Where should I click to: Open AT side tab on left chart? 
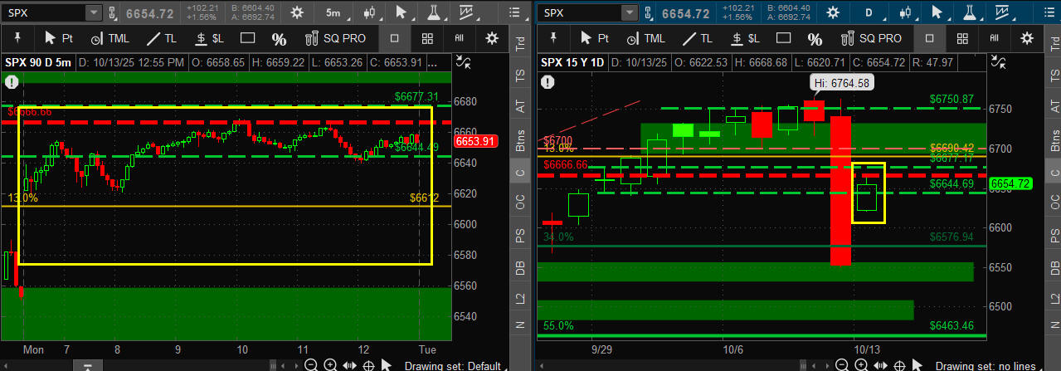tap(520, 106)
